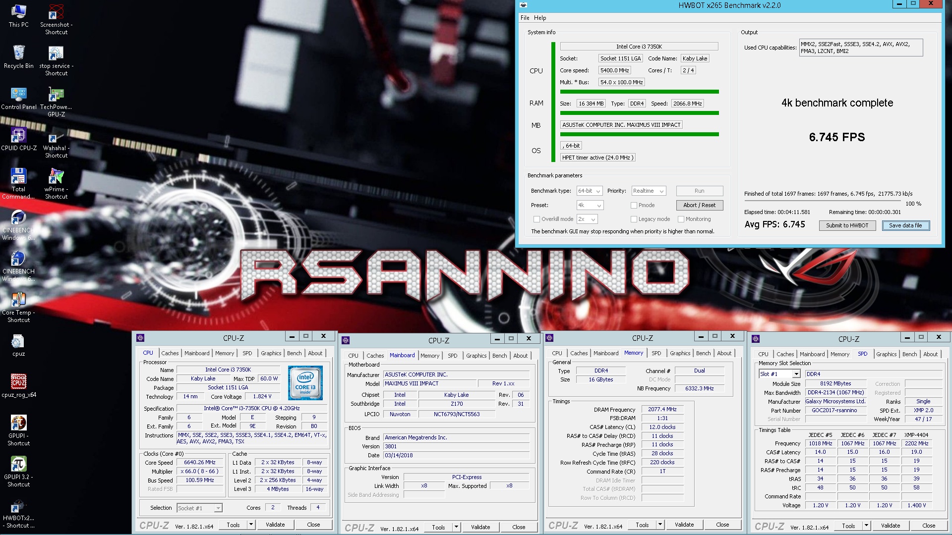This screenshot has width=952, height=535.
Task: Click Save data file button
Action: pyautogui.click(x=905, y=225)
